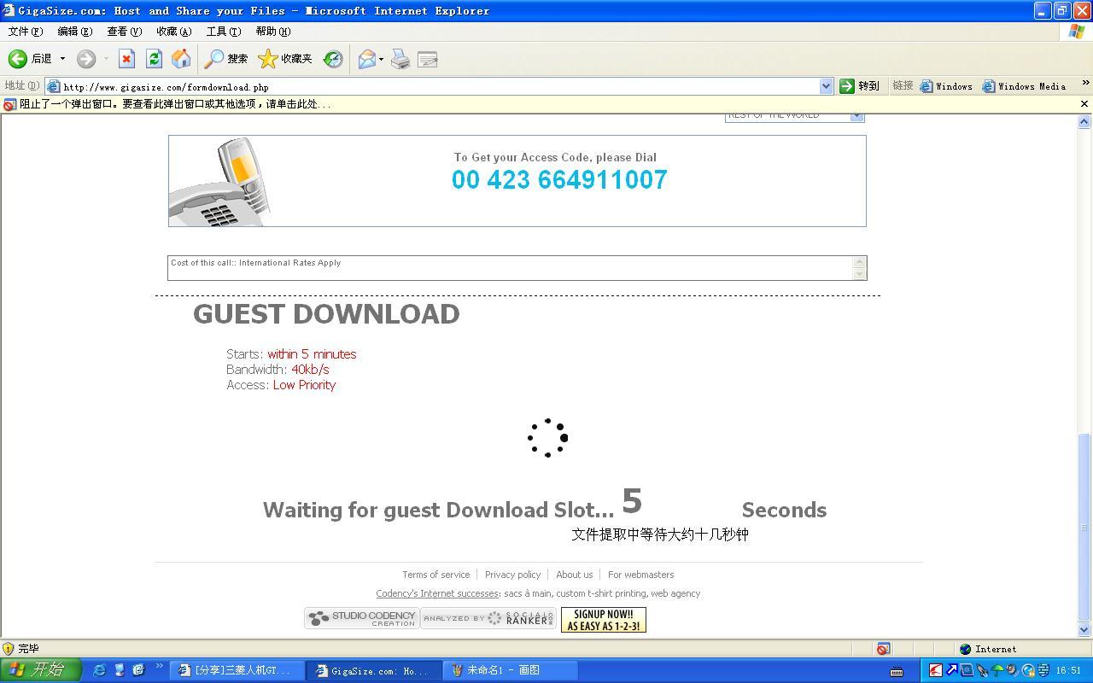
Task: Expand the address bar dropdown arrow
Action: [826, 86]
